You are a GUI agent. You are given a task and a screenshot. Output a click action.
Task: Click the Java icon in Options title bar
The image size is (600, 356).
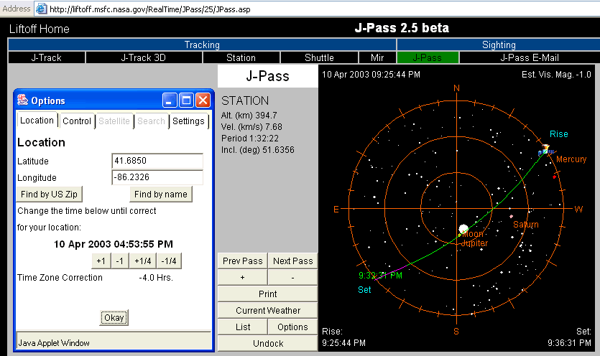click(23, 100)
